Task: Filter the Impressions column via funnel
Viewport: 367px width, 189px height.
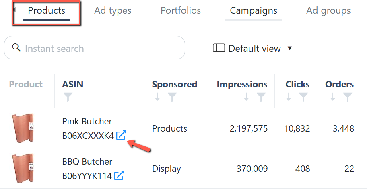Action: coord(261,97)
